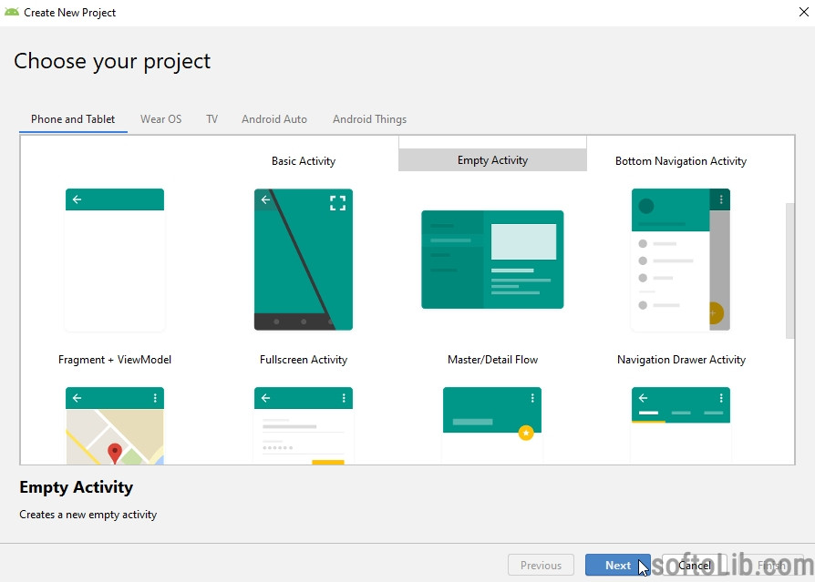Image resolution: width=815 pixels, height=582 pixels.
Task: Choose the login form thumbnail with yellow button
Action: pos(304,425)
